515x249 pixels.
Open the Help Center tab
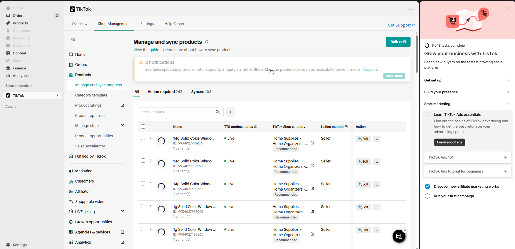pyautogui.click(x=175, y=24)
